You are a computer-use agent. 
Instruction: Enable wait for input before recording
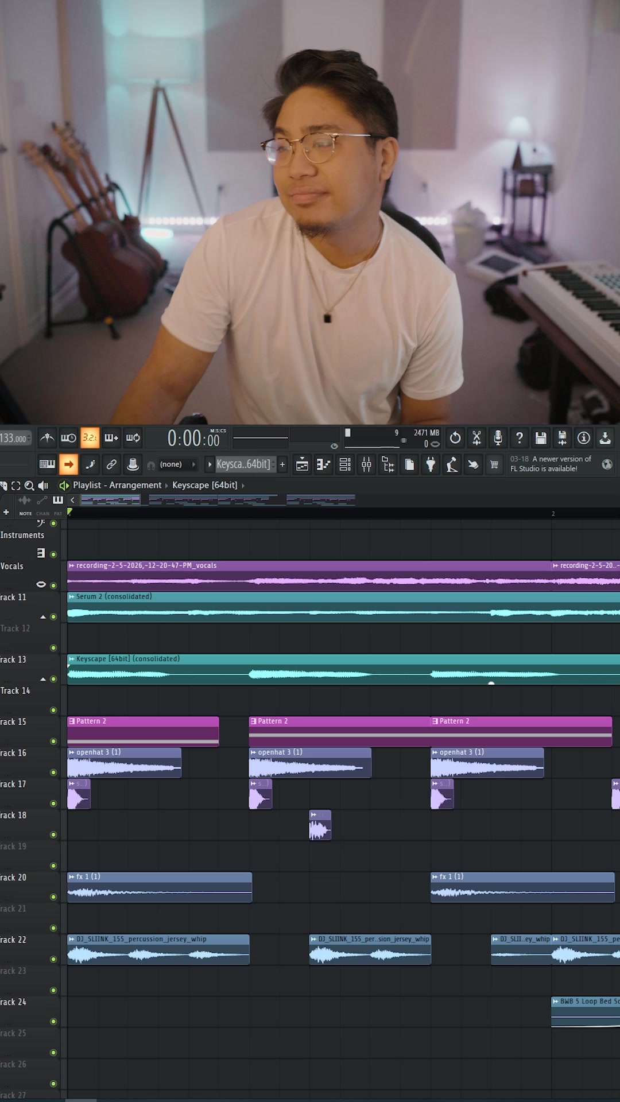pyautogui.click(x=68, y=439)
